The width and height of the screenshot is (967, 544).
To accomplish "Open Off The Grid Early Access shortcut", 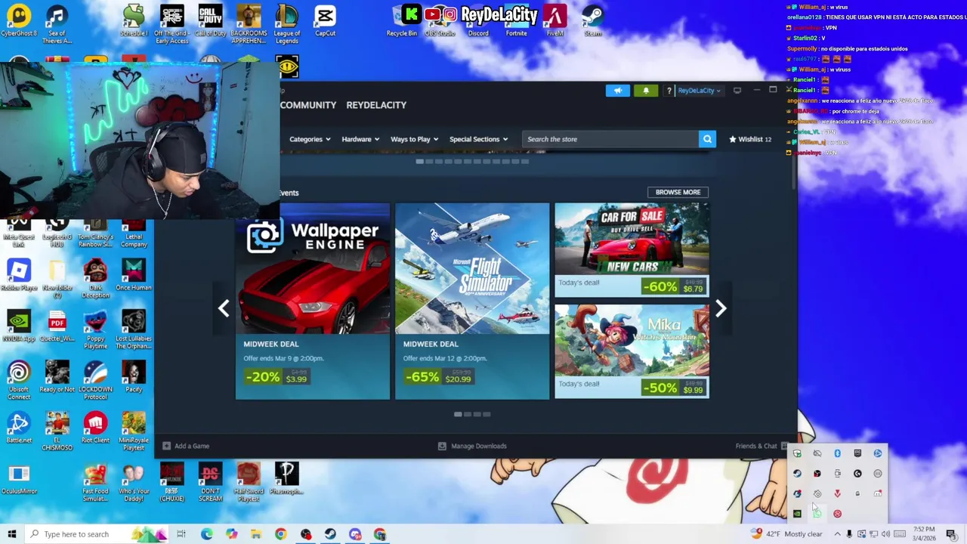I will click(x=171, y=23).
